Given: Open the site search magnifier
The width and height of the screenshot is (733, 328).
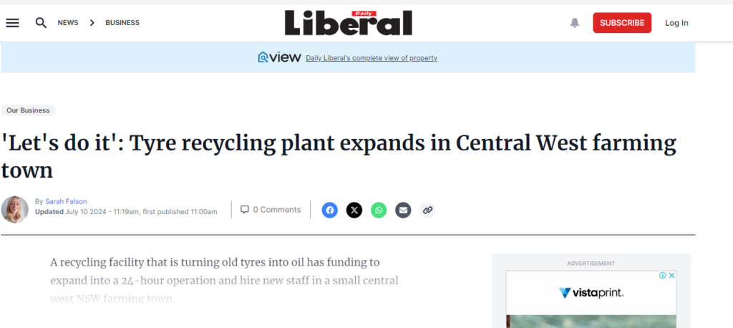Looking at the screenshot, I should tap(41, 23).
